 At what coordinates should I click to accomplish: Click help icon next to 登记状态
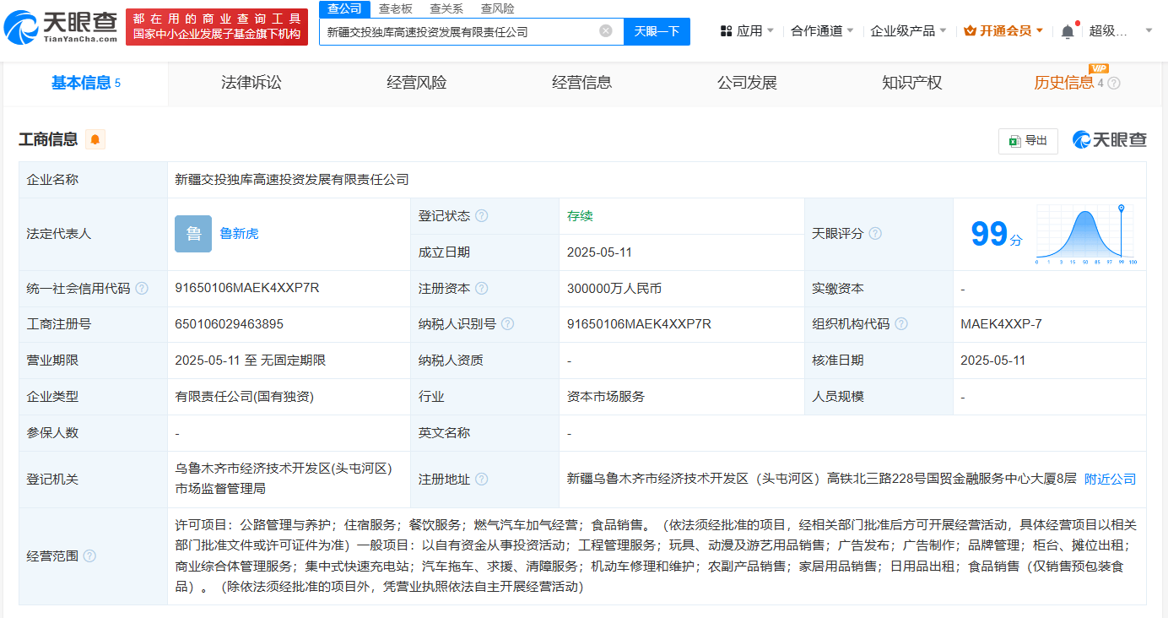coord(482,216)
